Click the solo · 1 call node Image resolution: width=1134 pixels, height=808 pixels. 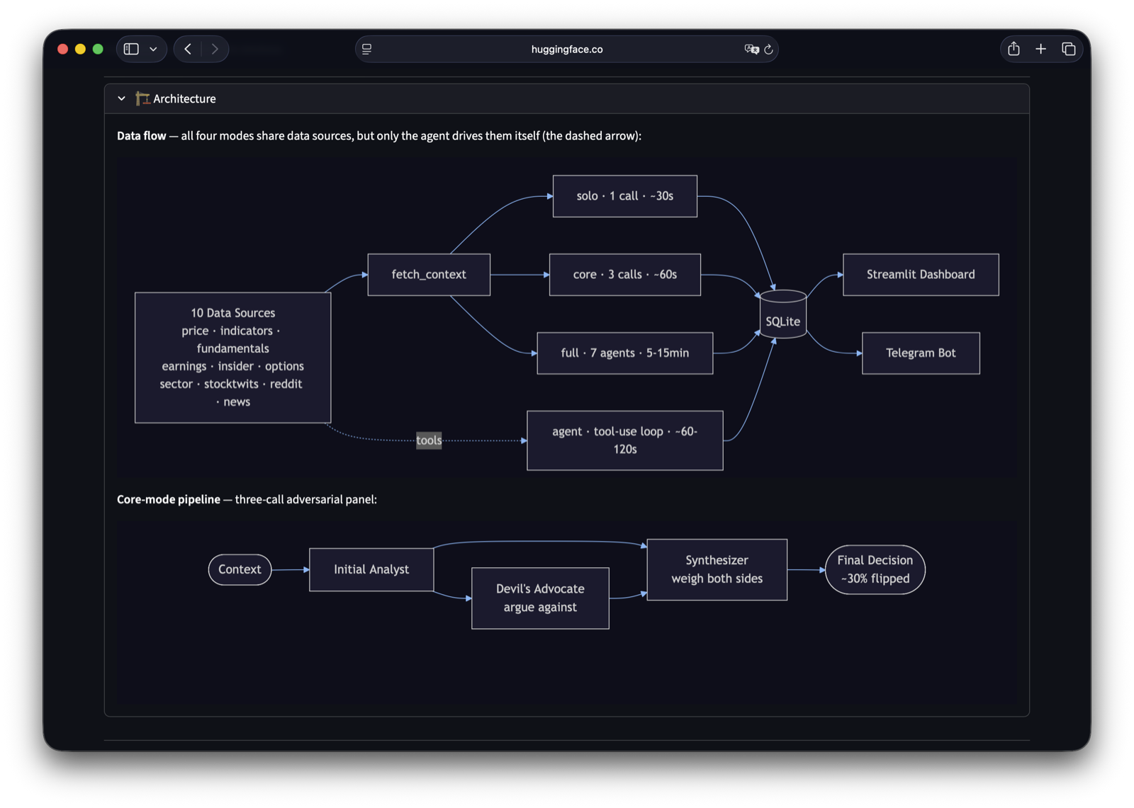click(x=624, y=196)
